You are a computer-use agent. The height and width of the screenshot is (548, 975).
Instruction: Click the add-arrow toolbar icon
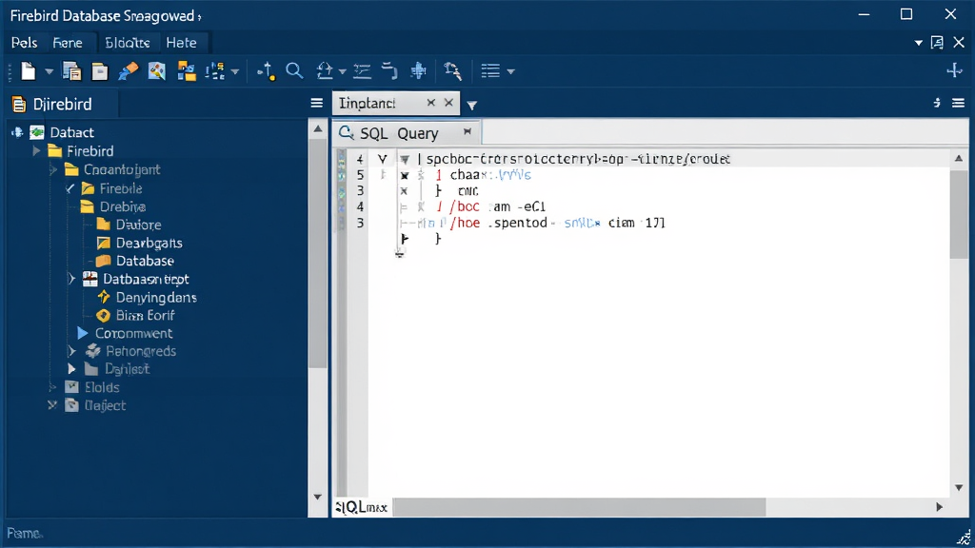click(x=267, y=71)
